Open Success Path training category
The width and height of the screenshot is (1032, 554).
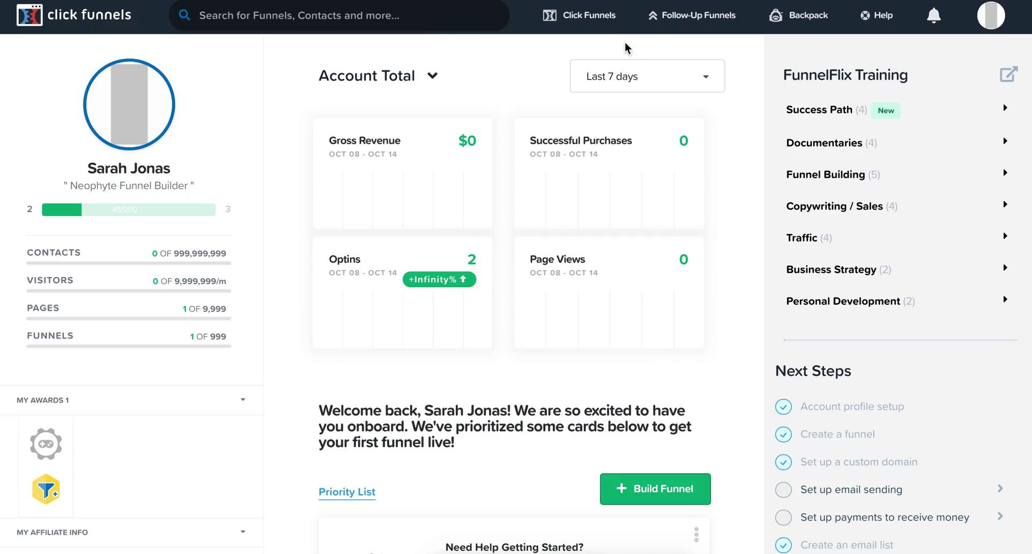(x=819, y=110)
